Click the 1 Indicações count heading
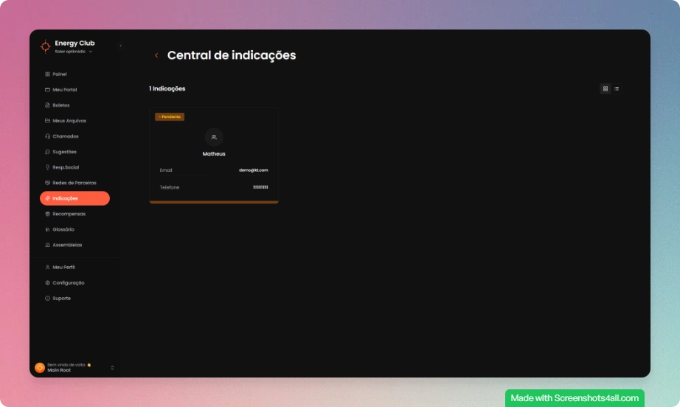The width and height of the screenshot is (680, 407). pos(167,88)
